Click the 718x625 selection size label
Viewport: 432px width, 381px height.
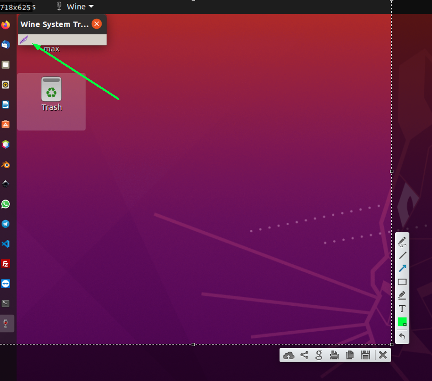[15, 7]
